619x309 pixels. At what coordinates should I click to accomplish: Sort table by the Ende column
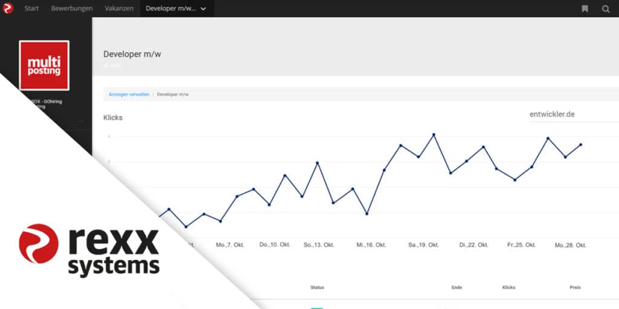[x=456, y=287]
